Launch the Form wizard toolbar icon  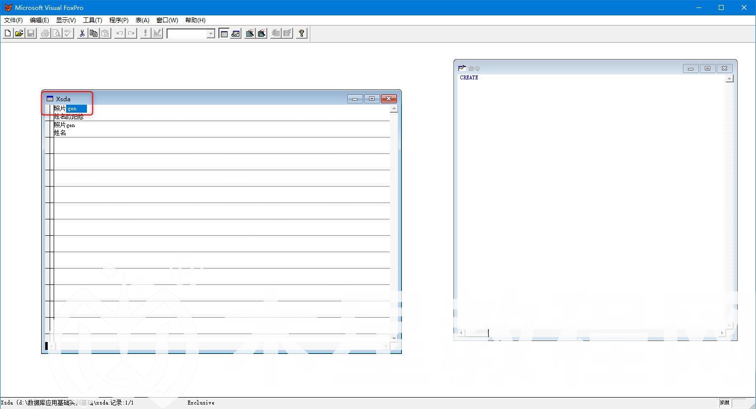pyautogui.click(x=250, y=33)
